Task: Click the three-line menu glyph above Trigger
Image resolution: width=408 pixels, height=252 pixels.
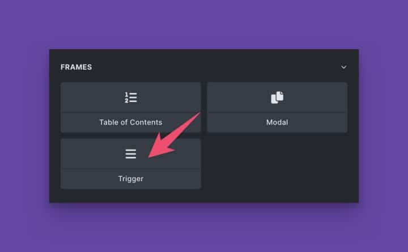Action: pyautogui.click(x=131, y=154)
